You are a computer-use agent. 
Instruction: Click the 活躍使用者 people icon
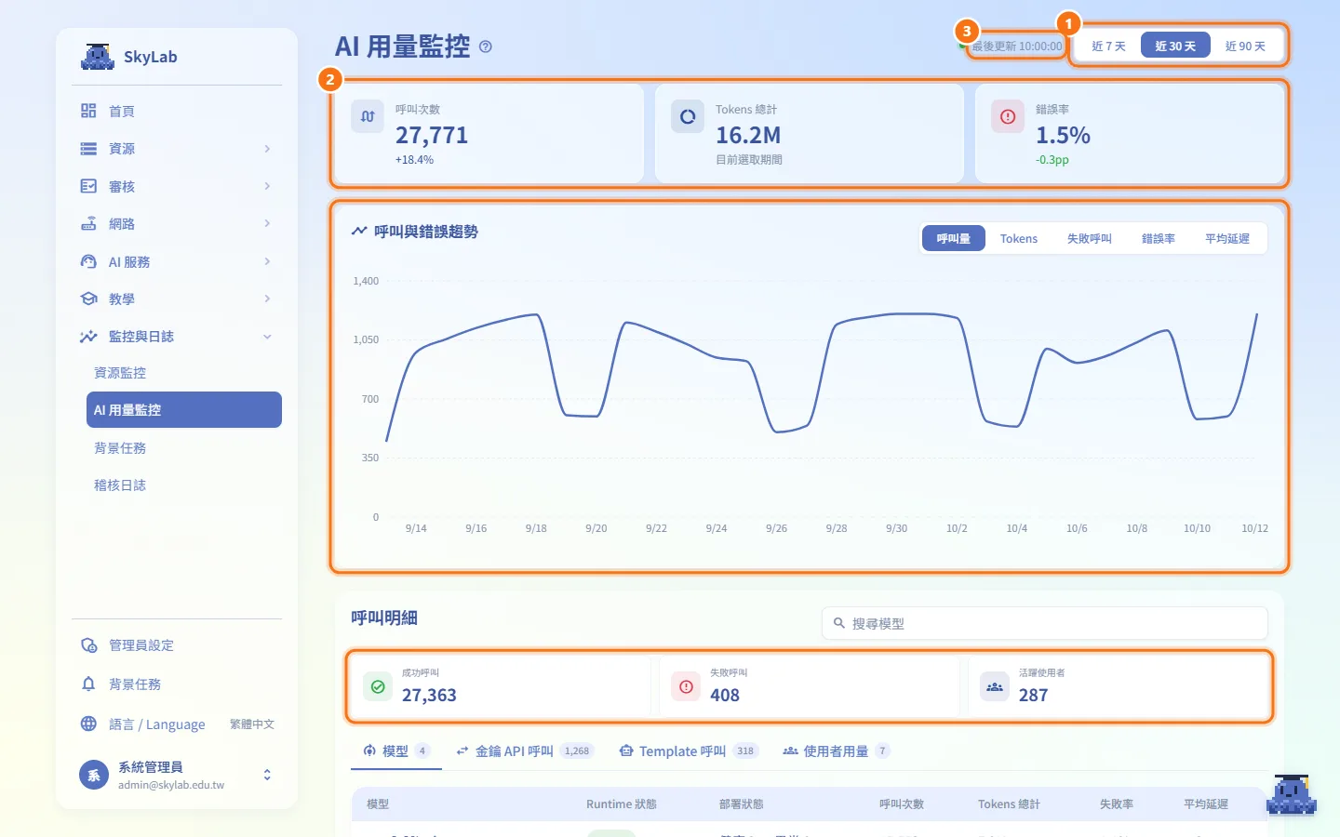coord(995,687)
